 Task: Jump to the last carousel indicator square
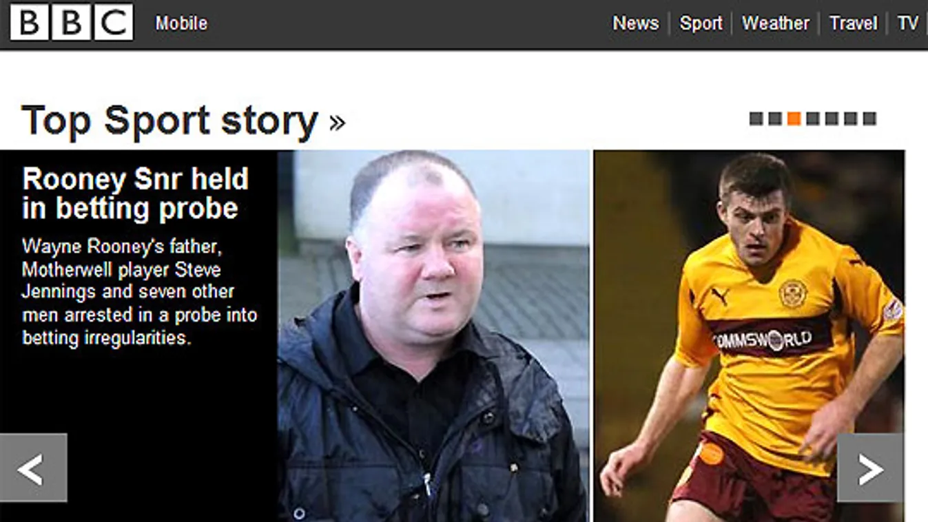click(869, 118)
